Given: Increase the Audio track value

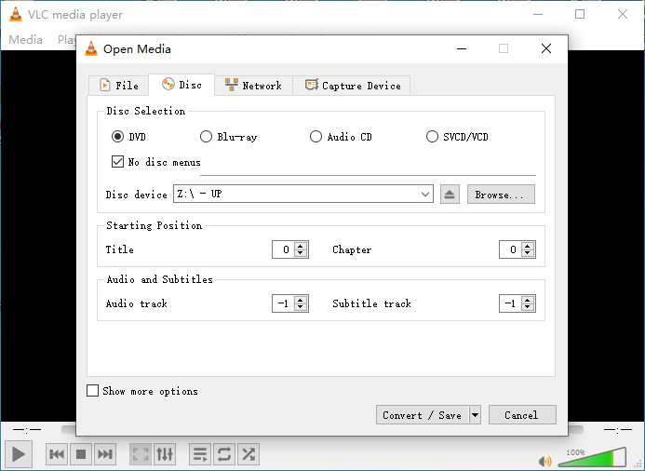Looking at the screenshot, I should click(301, 300).
